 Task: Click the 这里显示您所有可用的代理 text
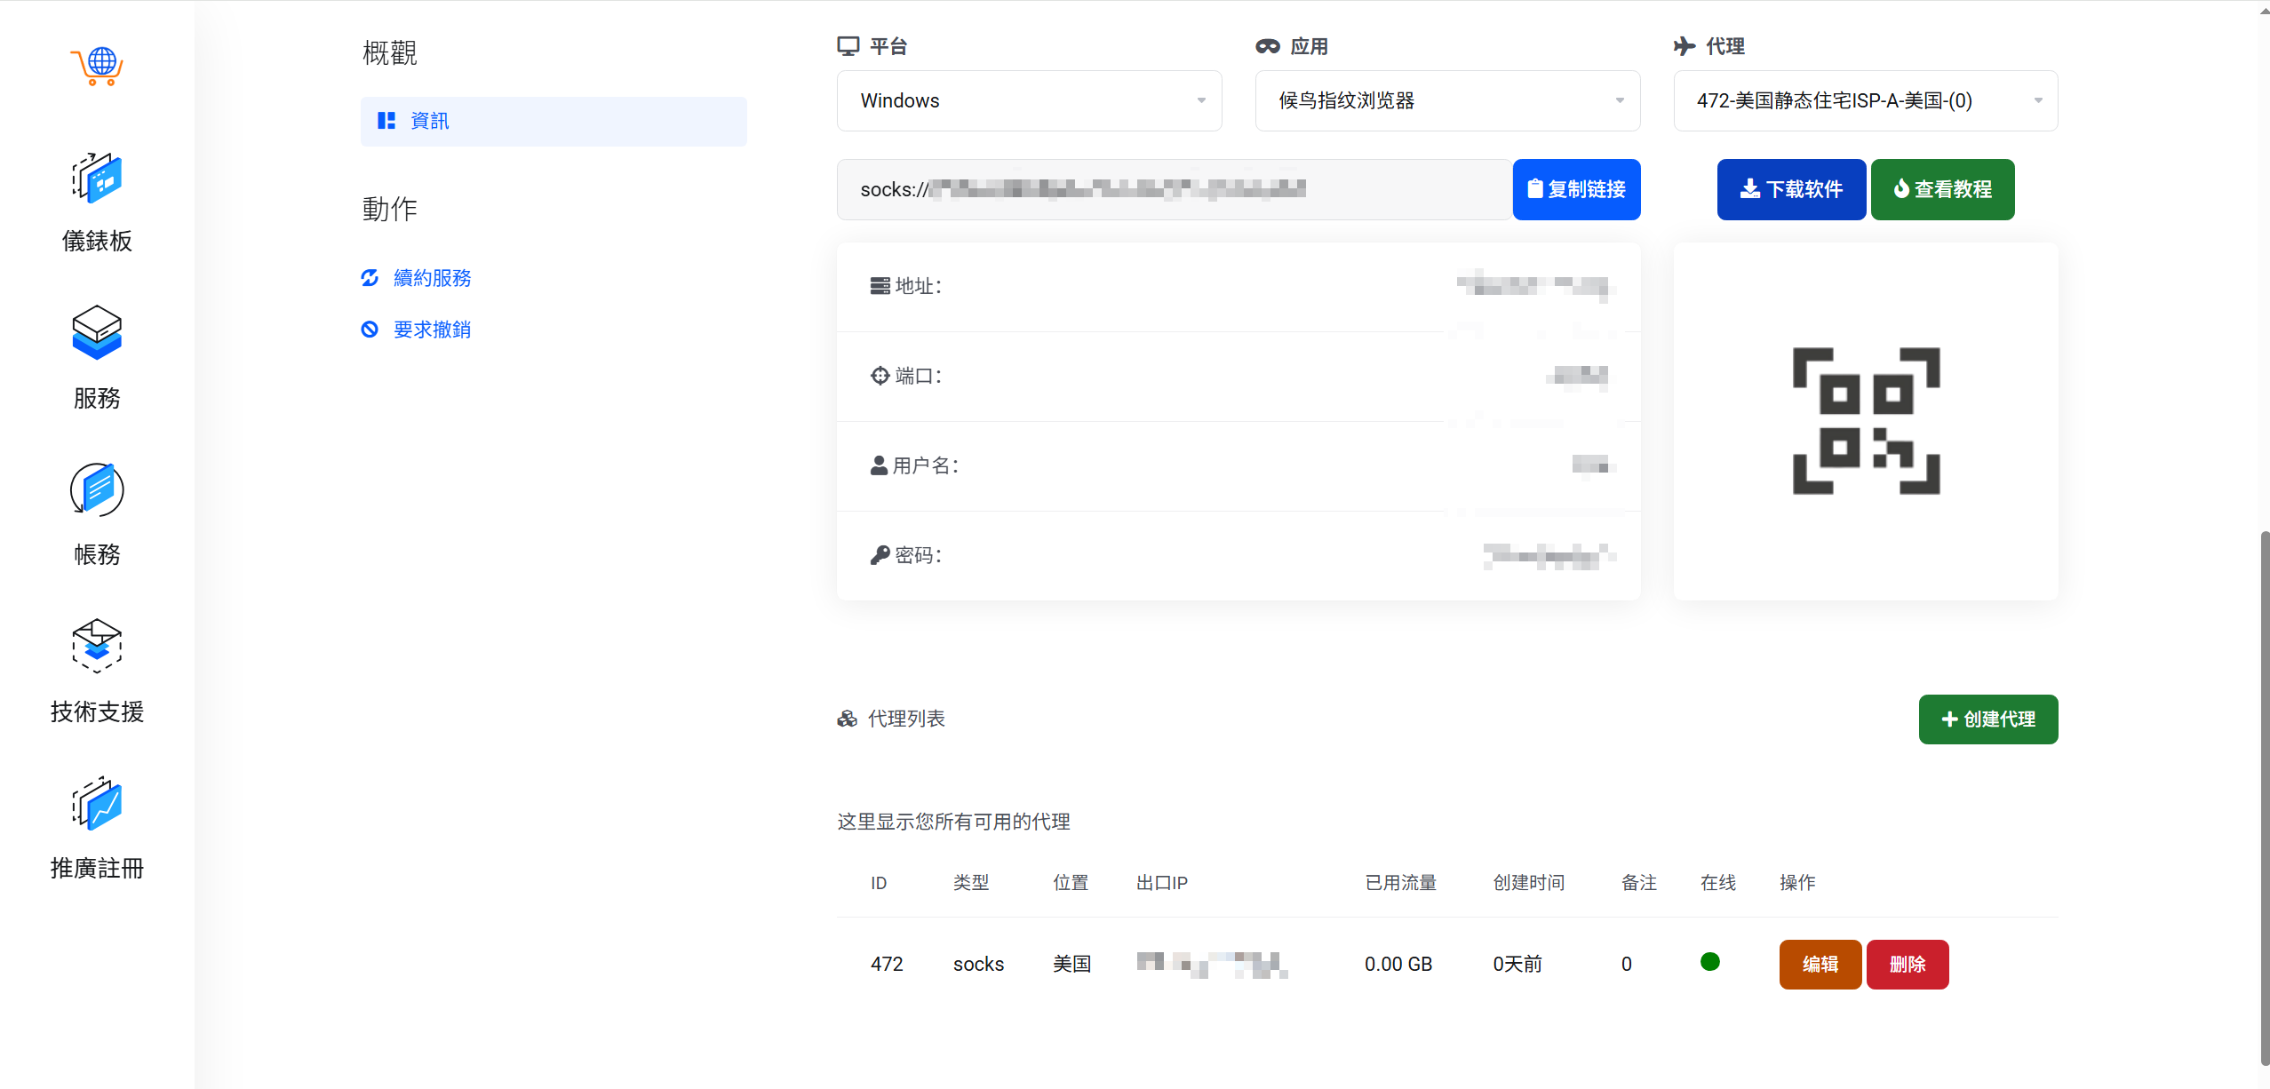[x=953, y=822]
